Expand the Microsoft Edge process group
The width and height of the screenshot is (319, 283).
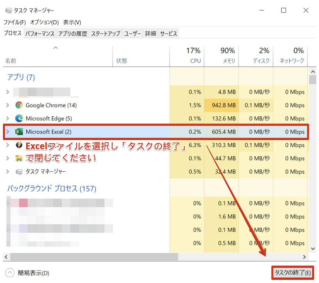8,118
